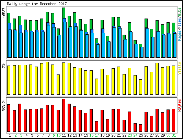Viewport: 183px width, 139px height.
Task: Click the red 'KBytes' legend label
Action: tap(180, 105)
